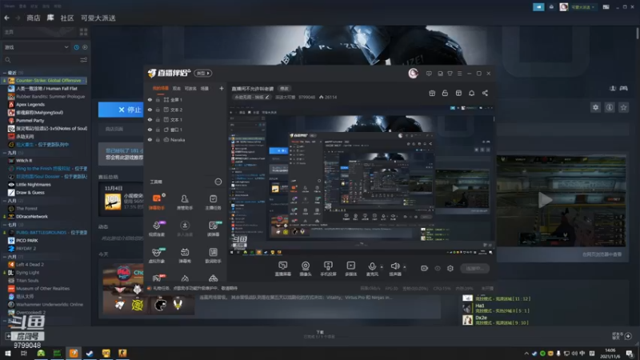Add a 手机投屏 phone cast source
The width and height of the screenshot is (640, 360).
328,269
